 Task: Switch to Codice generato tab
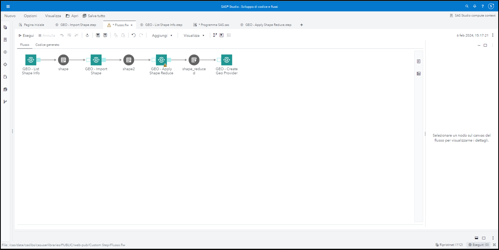click(x=47, y=45)
